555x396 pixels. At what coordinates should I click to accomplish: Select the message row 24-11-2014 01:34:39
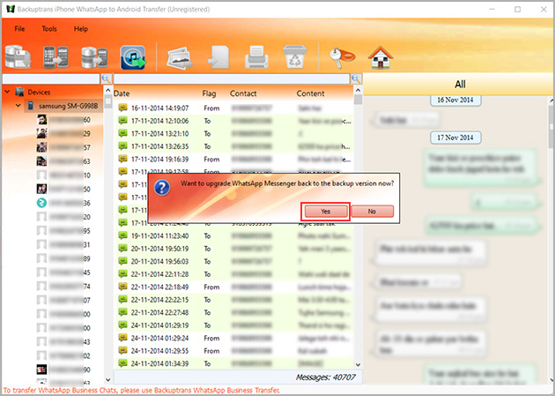(x=234, y=363)
